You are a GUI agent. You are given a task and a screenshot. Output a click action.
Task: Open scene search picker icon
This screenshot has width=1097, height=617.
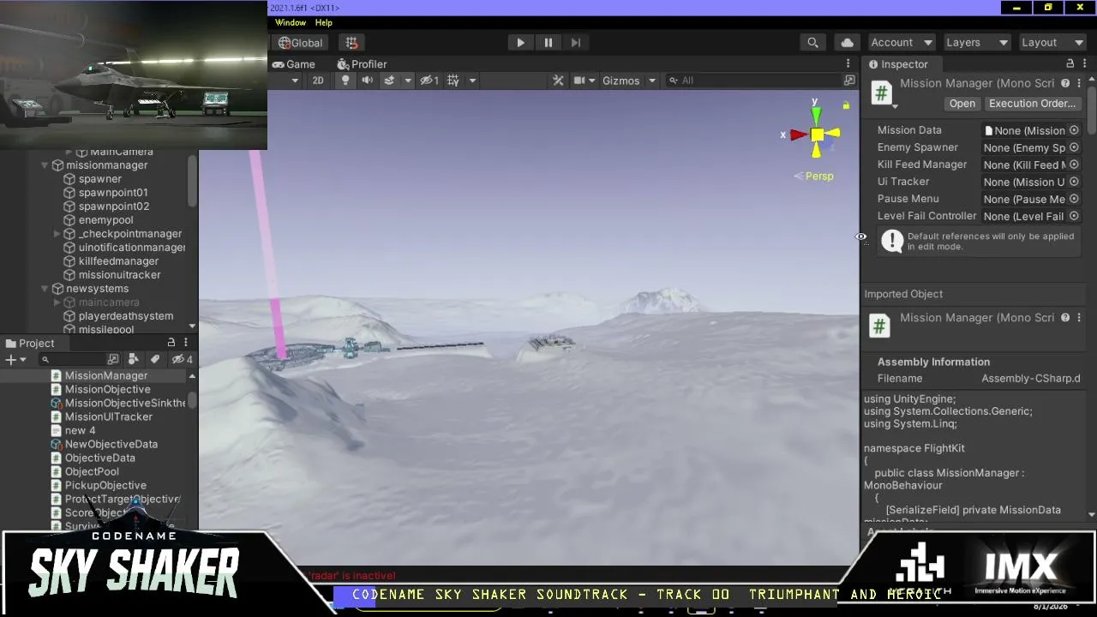point(849,81)
